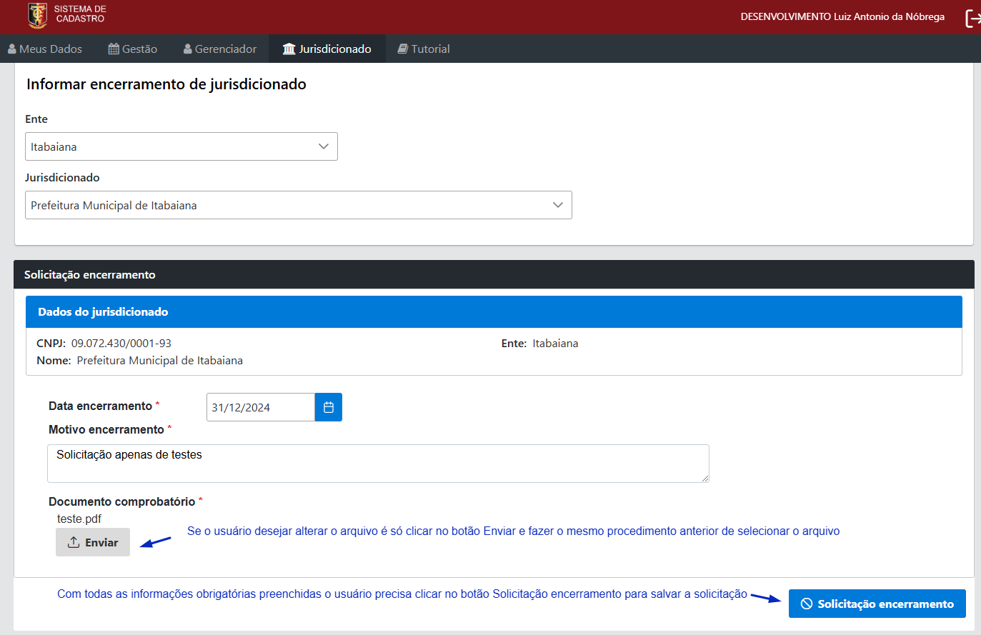This screenshot has height=635, width=981.
Task: Click the Solicitação encerramento button
Action: (877, 604)
